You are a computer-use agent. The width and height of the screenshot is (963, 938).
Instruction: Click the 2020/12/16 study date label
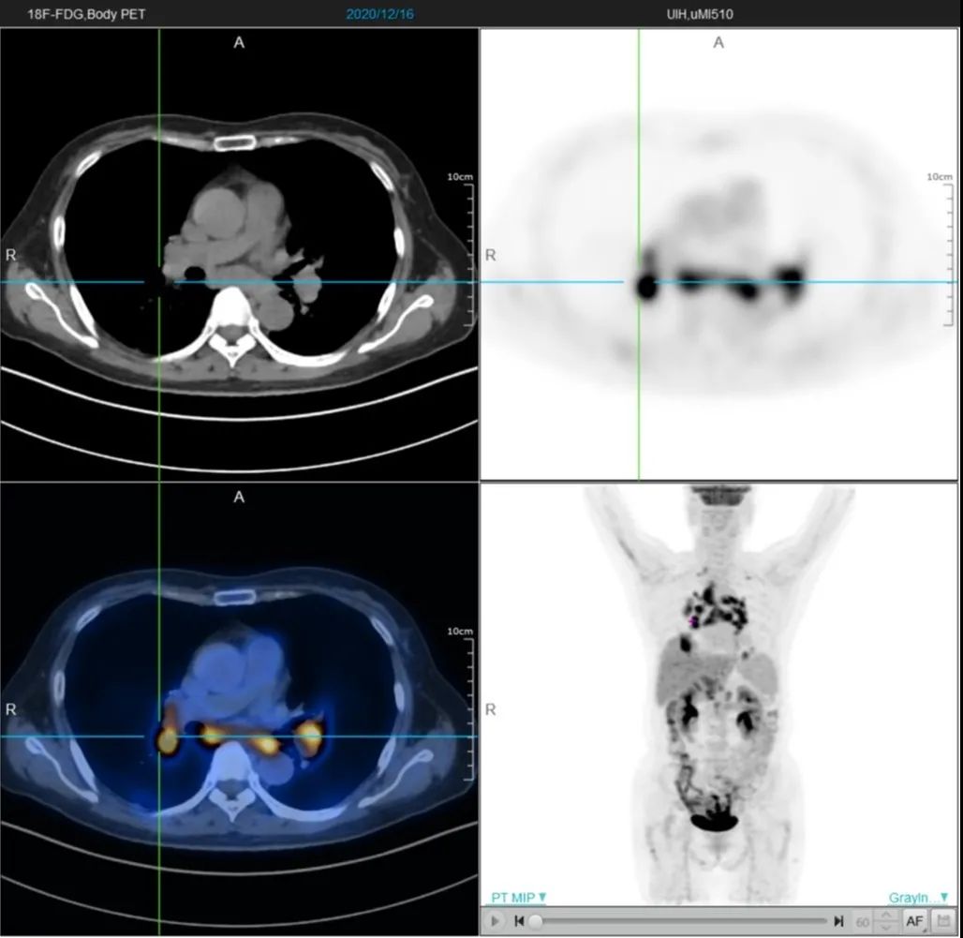pos(379,14)
